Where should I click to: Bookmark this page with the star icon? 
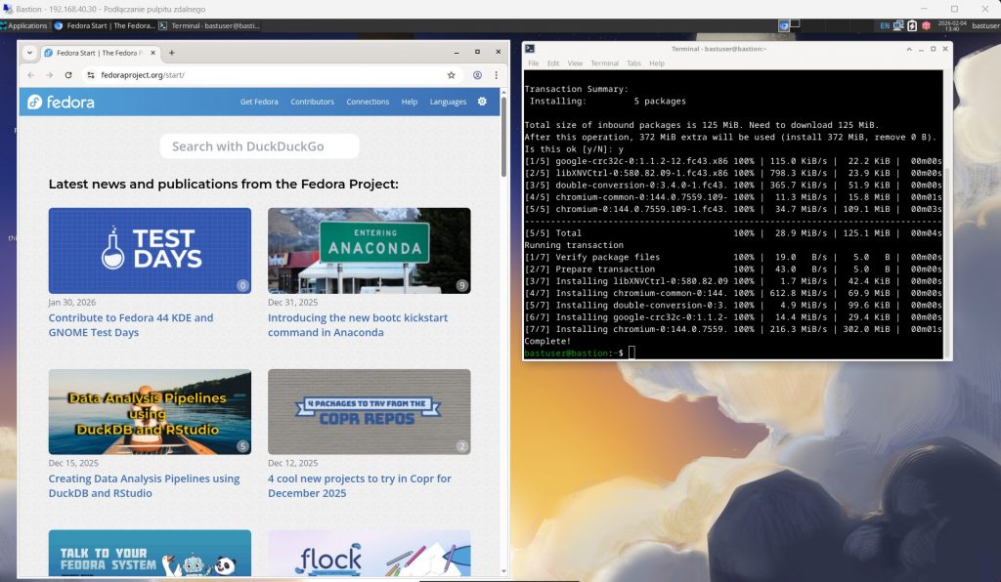[451, 75]
